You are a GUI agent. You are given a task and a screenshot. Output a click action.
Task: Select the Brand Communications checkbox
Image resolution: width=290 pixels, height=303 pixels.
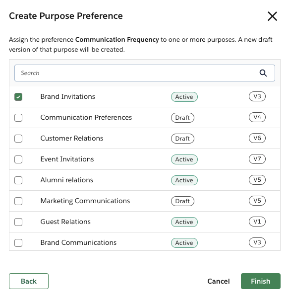[x=18, y=243]
